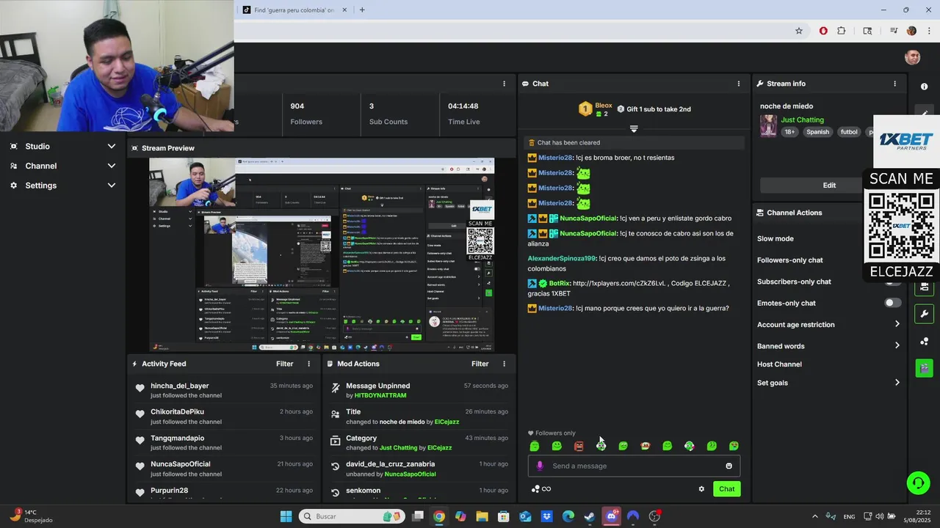Click the Stream Preview video thumbnail
The width and height of the screenshot is (940, 528).
[x=322, y=254]
